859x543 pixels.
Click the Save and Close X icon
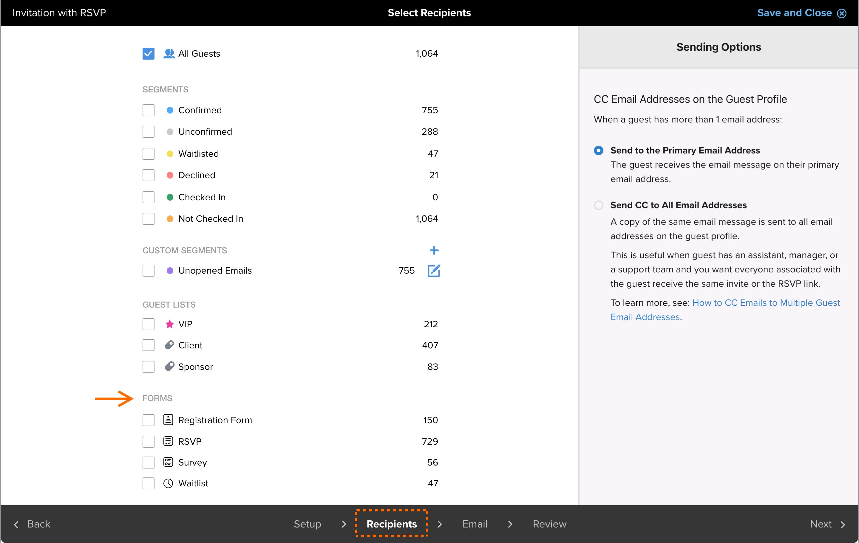842,13
